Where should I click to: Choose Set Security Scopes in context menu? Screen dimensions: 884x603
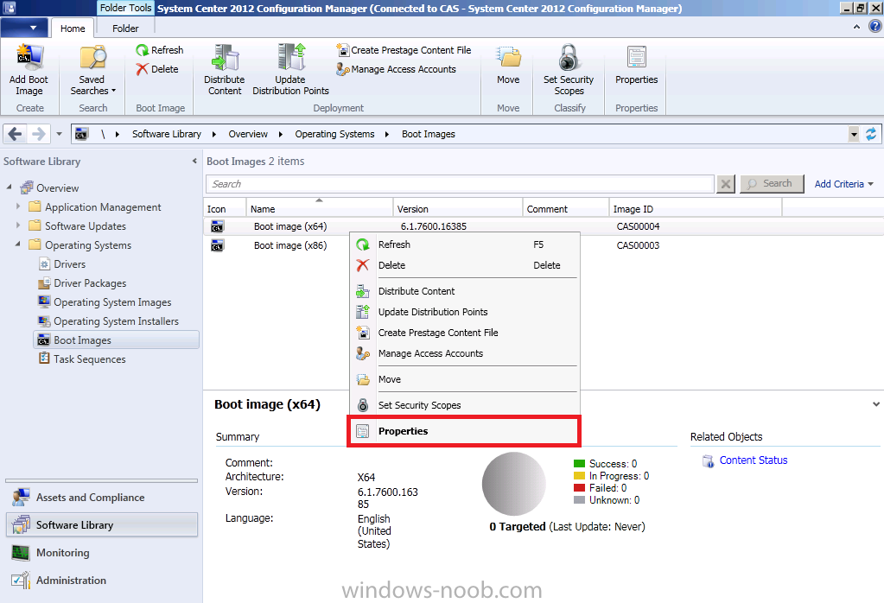[465, 406]
